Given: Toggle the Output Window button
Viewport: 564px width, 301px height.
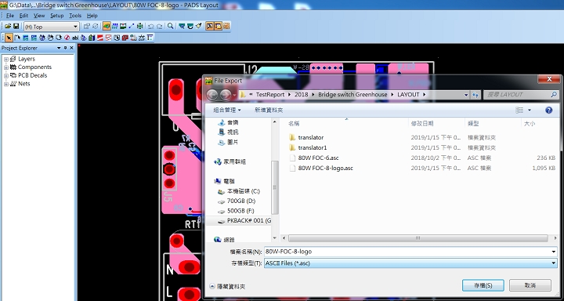Looking at the screenshot, I should point(210,27).
